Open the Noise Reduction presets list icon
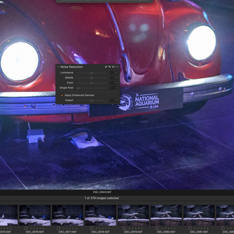The height and width of the screenshot is (234, 234). (113, 67)
